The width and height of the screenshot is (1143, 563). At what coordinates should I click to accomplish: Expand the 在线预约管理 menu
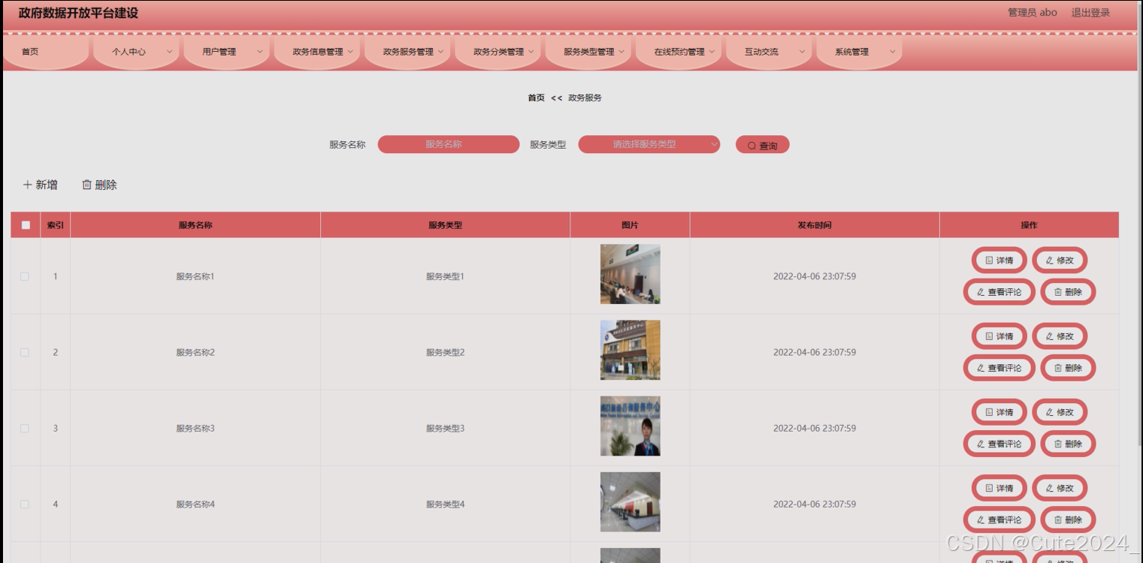click(x=679, y=52)
